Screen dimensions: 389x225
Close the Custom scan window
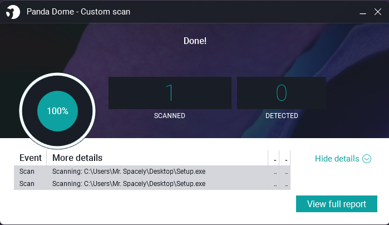point(377,12)
